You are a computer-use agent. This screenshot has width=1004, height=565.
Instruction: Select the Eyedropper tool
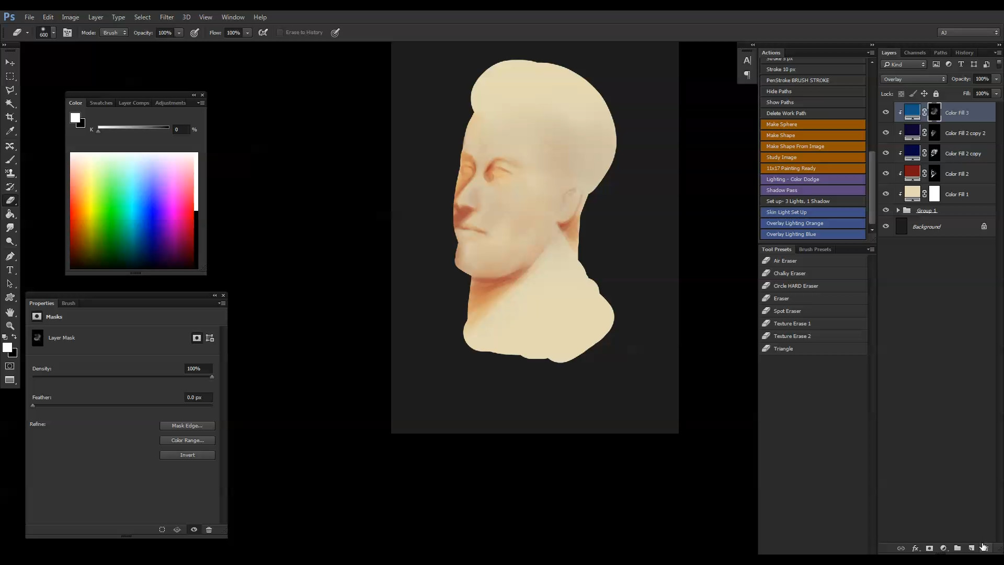point(10,131)
